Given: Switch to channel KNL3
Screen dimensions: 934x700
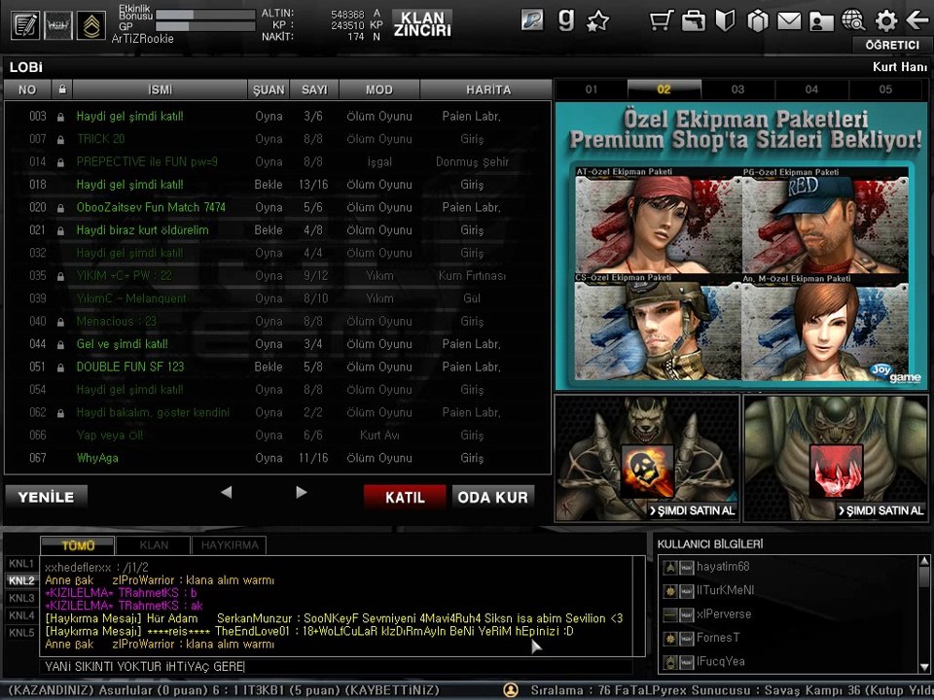Looking at the screenshot, I should coord(21,598).
